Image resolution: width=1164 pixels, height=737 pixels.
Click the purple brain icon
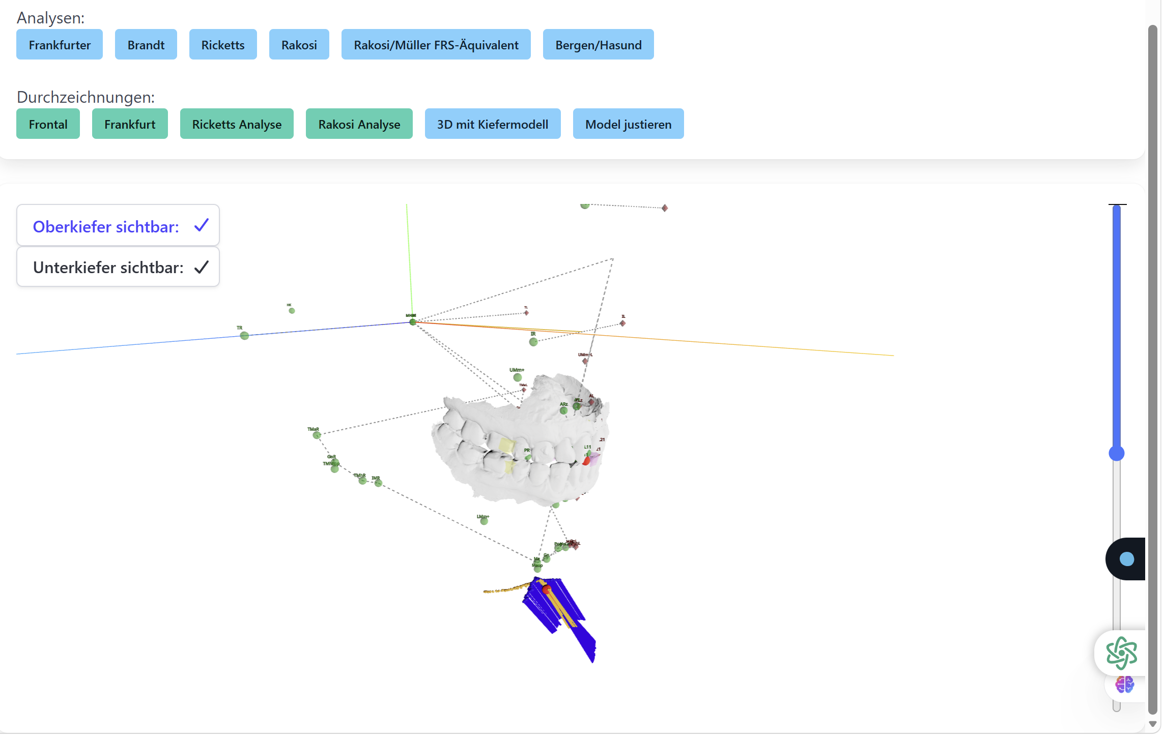tap(1124, 685)
